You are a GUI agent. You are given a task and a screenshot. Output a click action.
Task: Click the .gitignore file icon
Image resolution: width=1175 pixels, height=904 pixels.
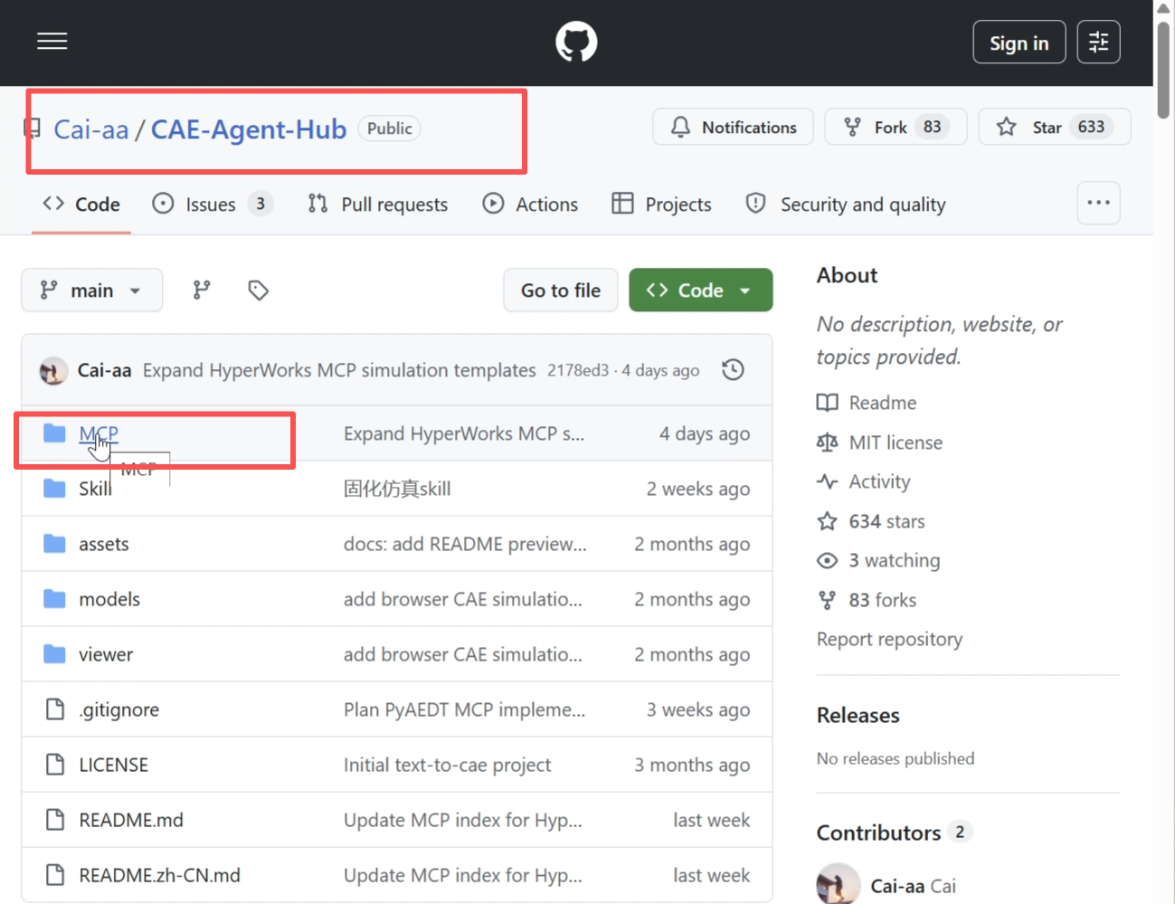point(55,709)
